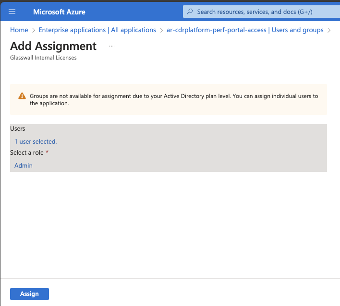340x306 pixels.
Task: Click the groups not available warning message
Action: pos(173,99)
